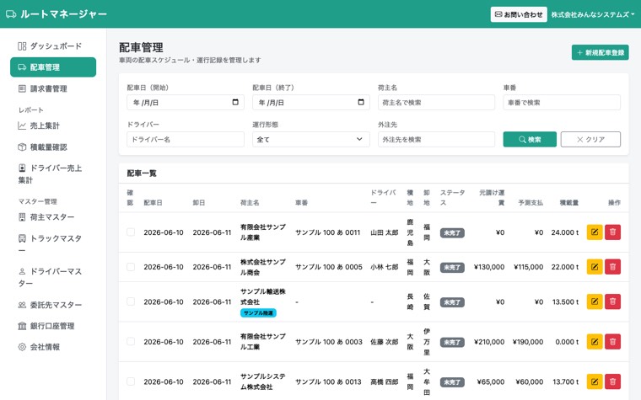Viewport: 641px width, 400px height.
Task: Delete the 佐藤 次郎 dispatch row
Action: 612,341
